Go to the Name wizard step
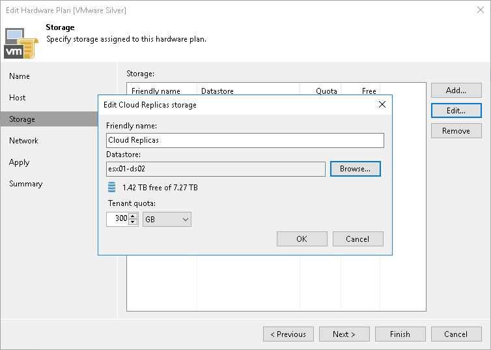491x350 pixels. click(20, 76)
